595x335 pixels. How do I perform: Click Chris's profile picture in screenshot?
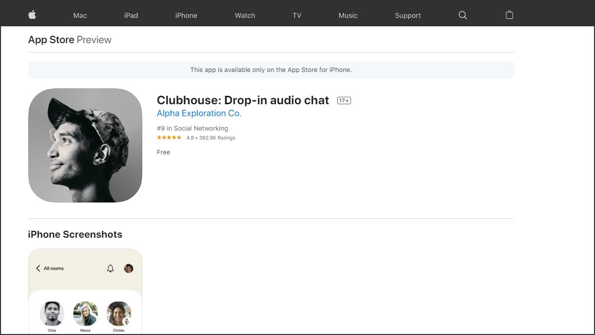coord(52,314)
